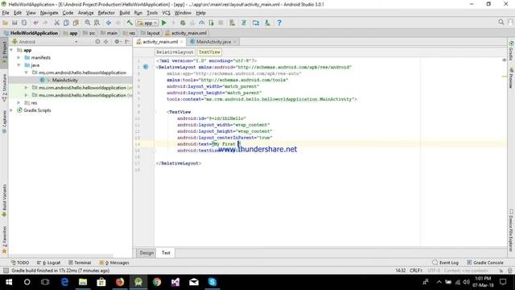This screenshot has height=290, width=515.
Task: Click the Paste toolbar icon
Action: [76, 23]
